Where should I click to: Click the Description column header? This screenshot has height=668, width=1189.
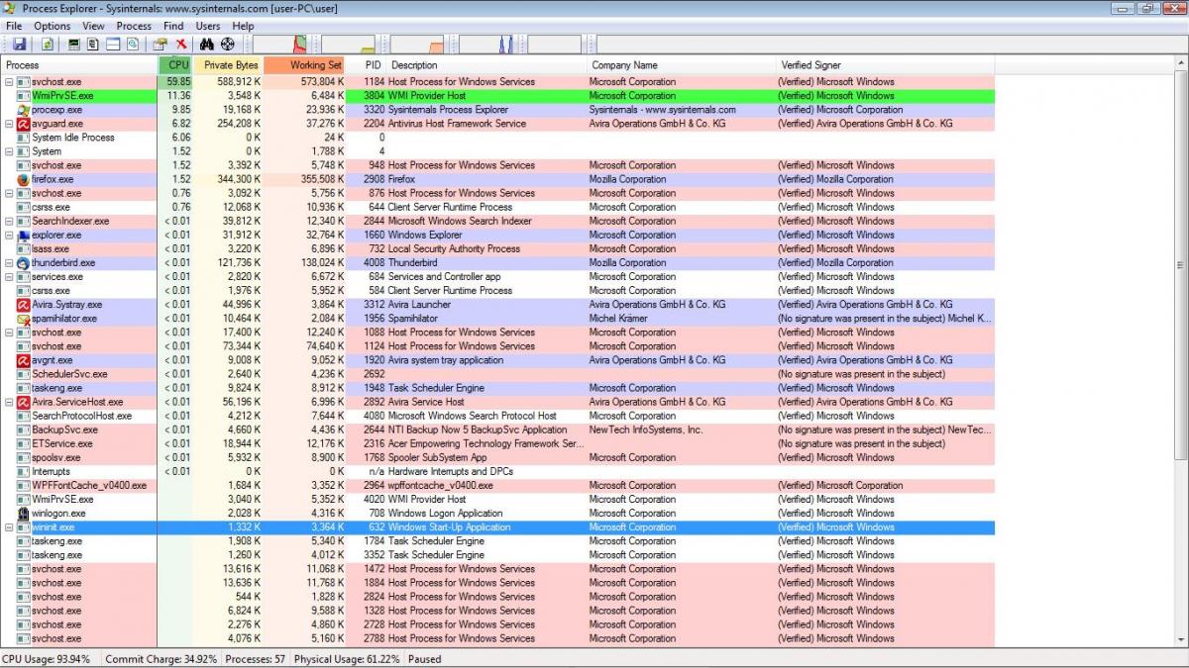click(486, 65)
